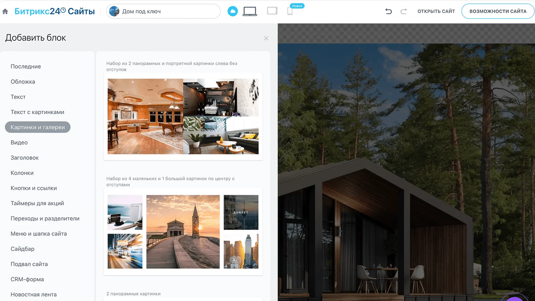Select CRM-форма category
Viewport: 535px width, 301px height.
(27, 279)
